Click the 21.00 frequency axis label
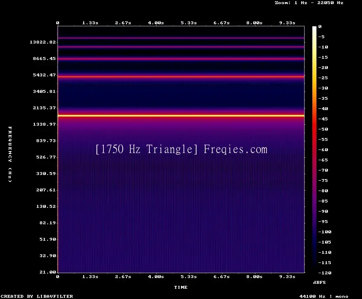Viewport: 362px width, 299px height. 48,272
